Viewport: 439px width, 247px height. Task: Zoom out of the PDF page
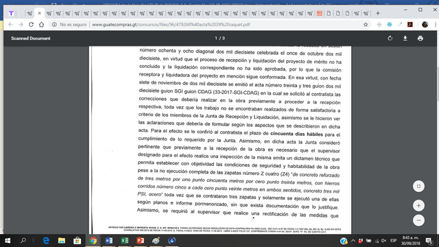[x=418, y=220]
